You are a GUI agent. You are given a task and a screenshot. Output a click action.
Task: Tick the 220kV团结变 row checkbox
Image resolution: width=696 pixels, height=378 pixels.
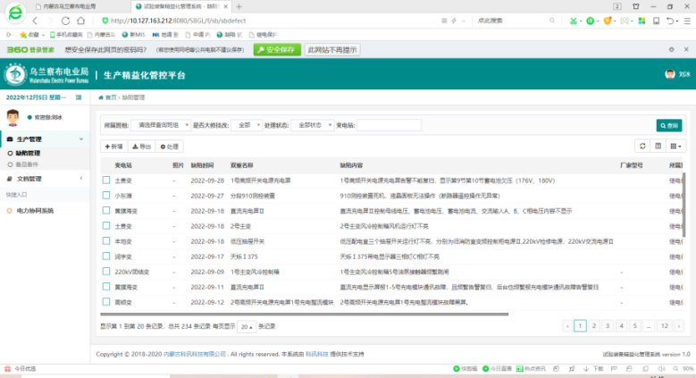click(106, 271)
